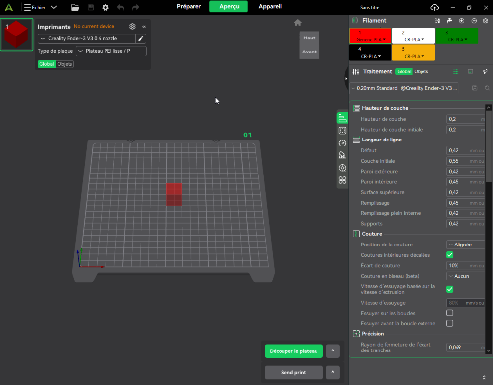The width and height of the screenshot is (493, 385).
Task: Click the Couche initiale width field
Action: click(465, 161)
